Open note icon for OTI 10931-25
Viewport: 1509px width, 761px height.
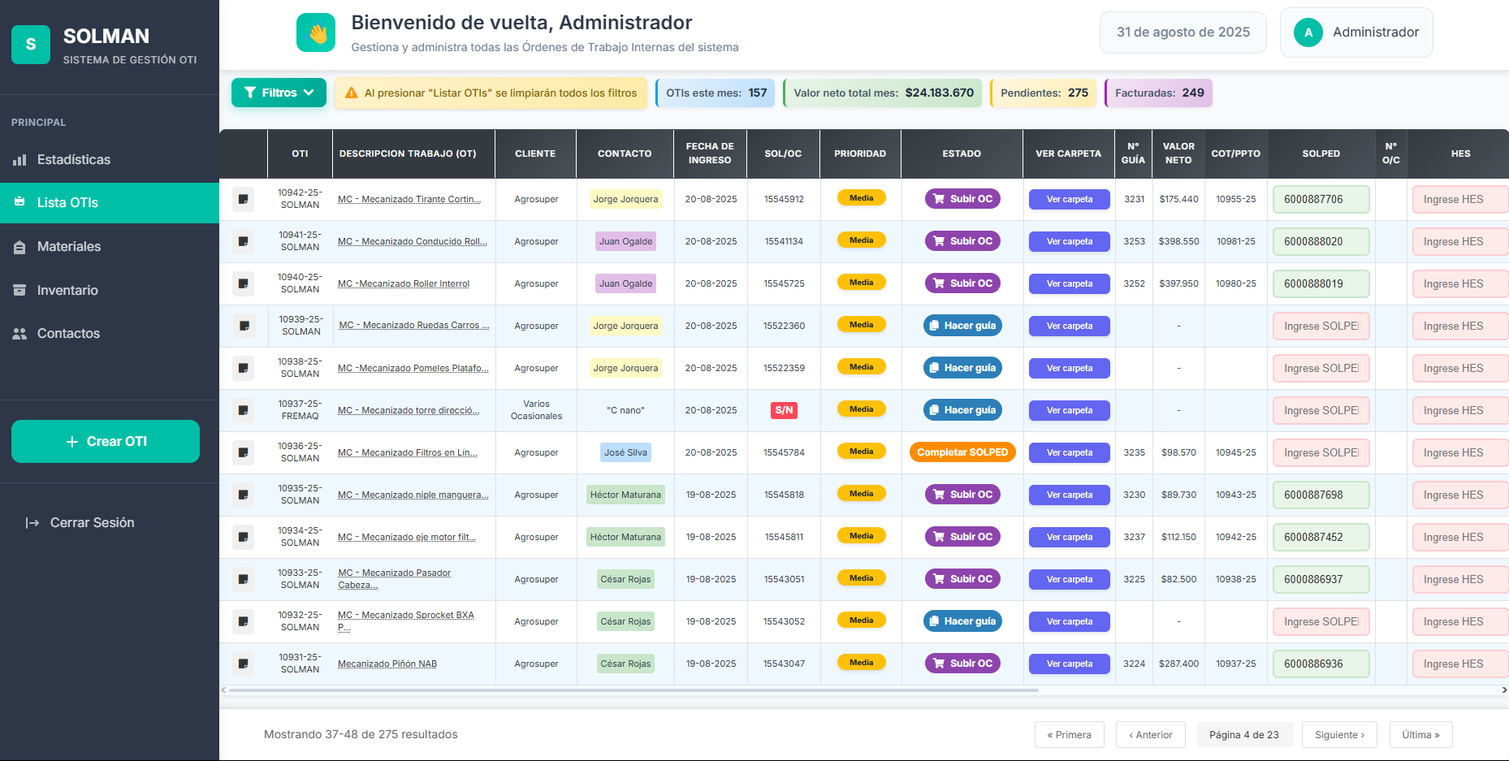point(243,664)
